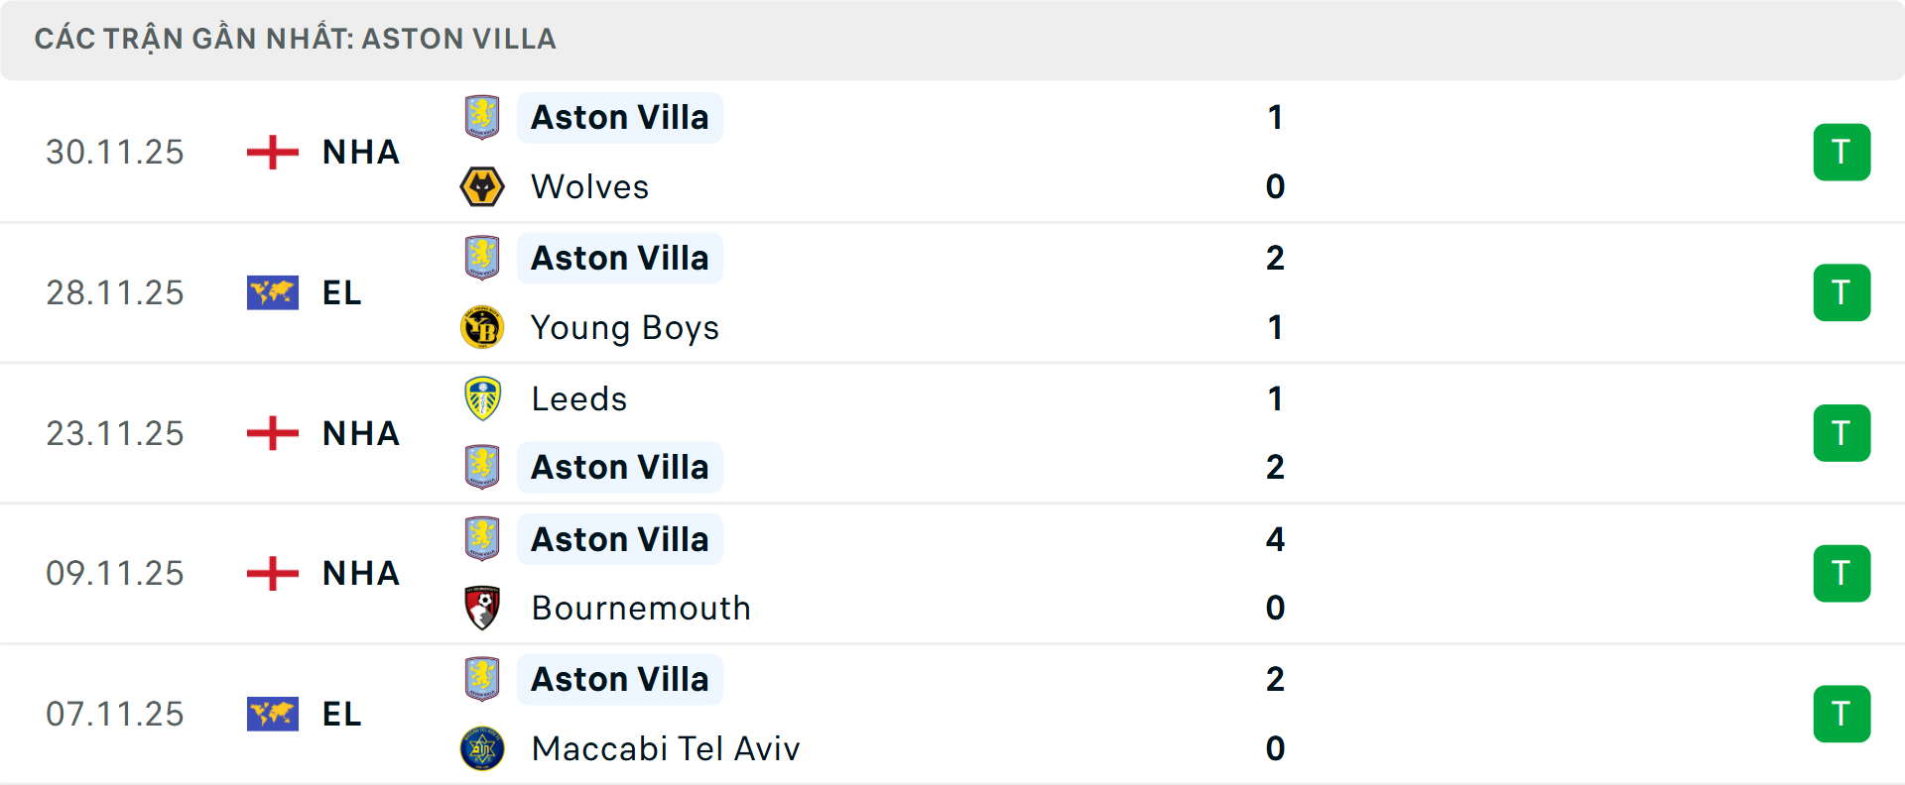The width and height of the screenshot is (1905, 785).
Task: Click the score 4 next to Aston Villa
Action: pos(1276,539)
